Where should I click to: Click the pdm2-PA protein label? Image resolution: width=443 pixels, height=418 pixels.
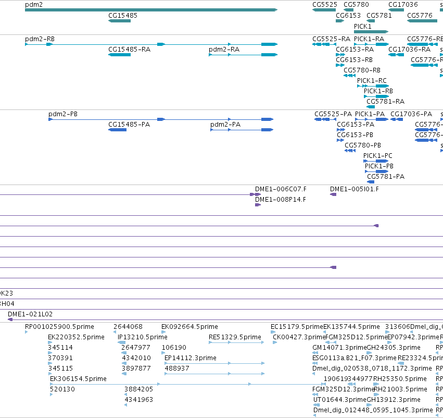pos(225,125)
